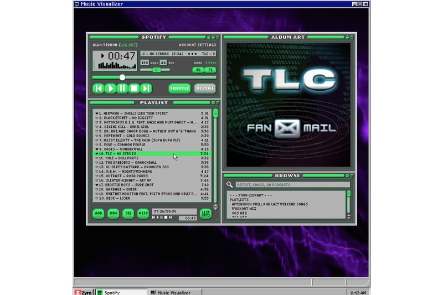Switch audio to Mono
443x295 pixels.
198,63
